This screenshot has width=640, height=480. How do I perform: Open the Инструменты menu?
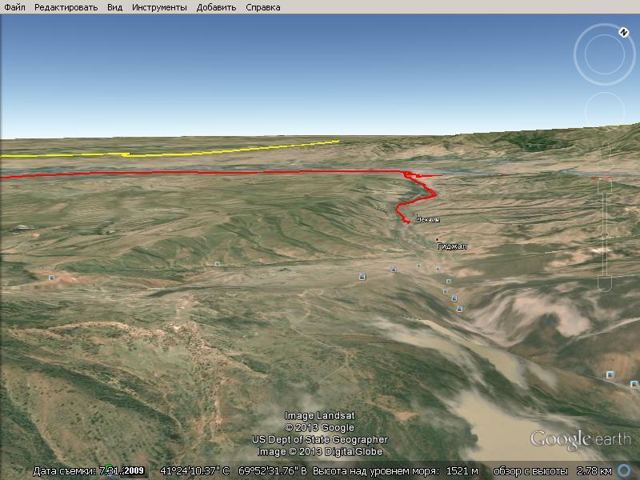click(x=158, y=7)
